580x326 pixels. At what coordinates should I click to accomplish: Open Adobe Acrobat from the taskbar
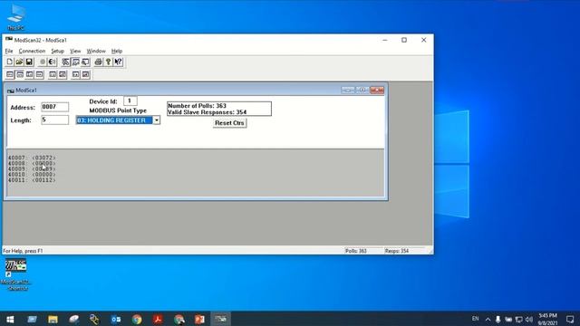(158, 319)
